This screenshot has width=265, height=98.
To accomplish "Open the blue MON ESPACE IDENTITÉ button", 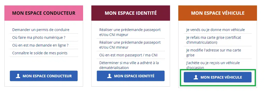I will tap(131, 76).
